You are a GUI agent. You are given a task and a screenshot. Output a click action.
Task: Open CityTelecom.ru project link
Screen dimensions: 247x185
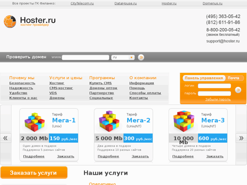coord(82,3)
